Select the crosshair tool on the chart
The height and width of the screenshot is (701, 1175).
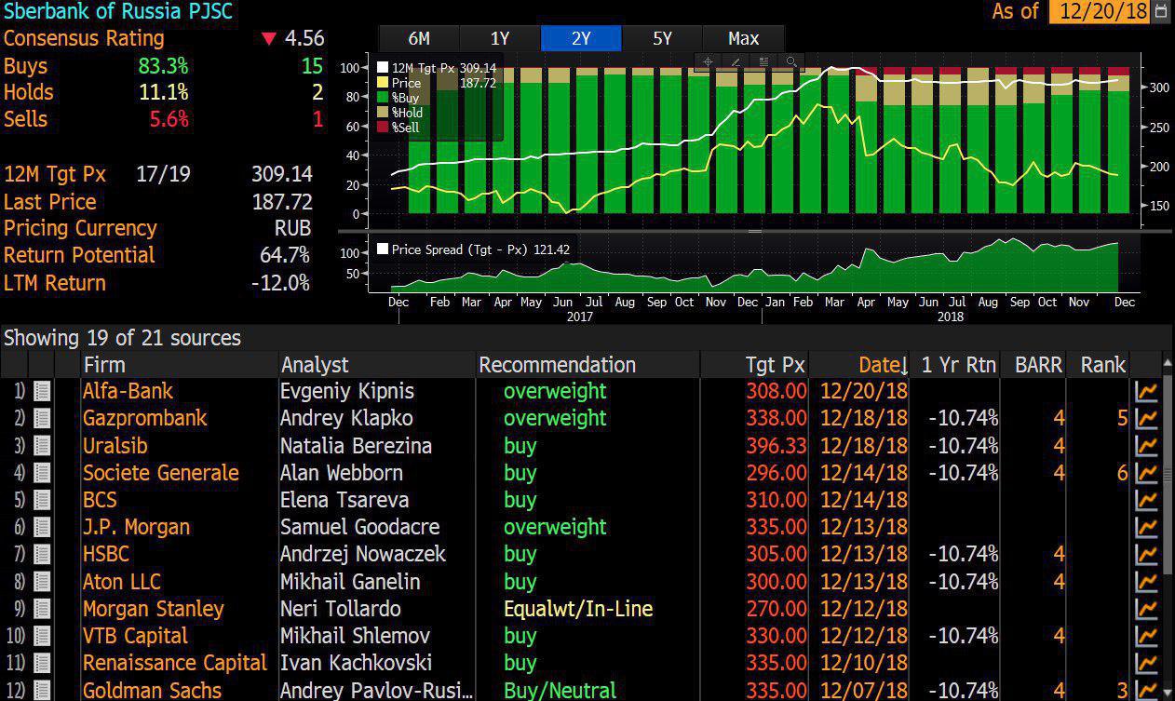708,61
